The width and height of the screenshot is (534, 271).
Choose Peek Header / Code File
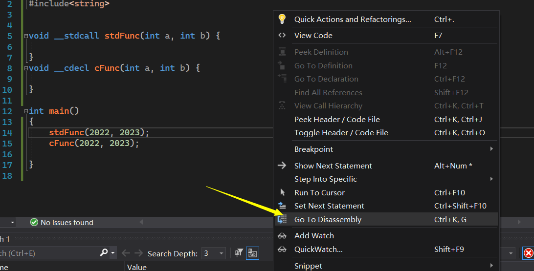tap(337, 119)
